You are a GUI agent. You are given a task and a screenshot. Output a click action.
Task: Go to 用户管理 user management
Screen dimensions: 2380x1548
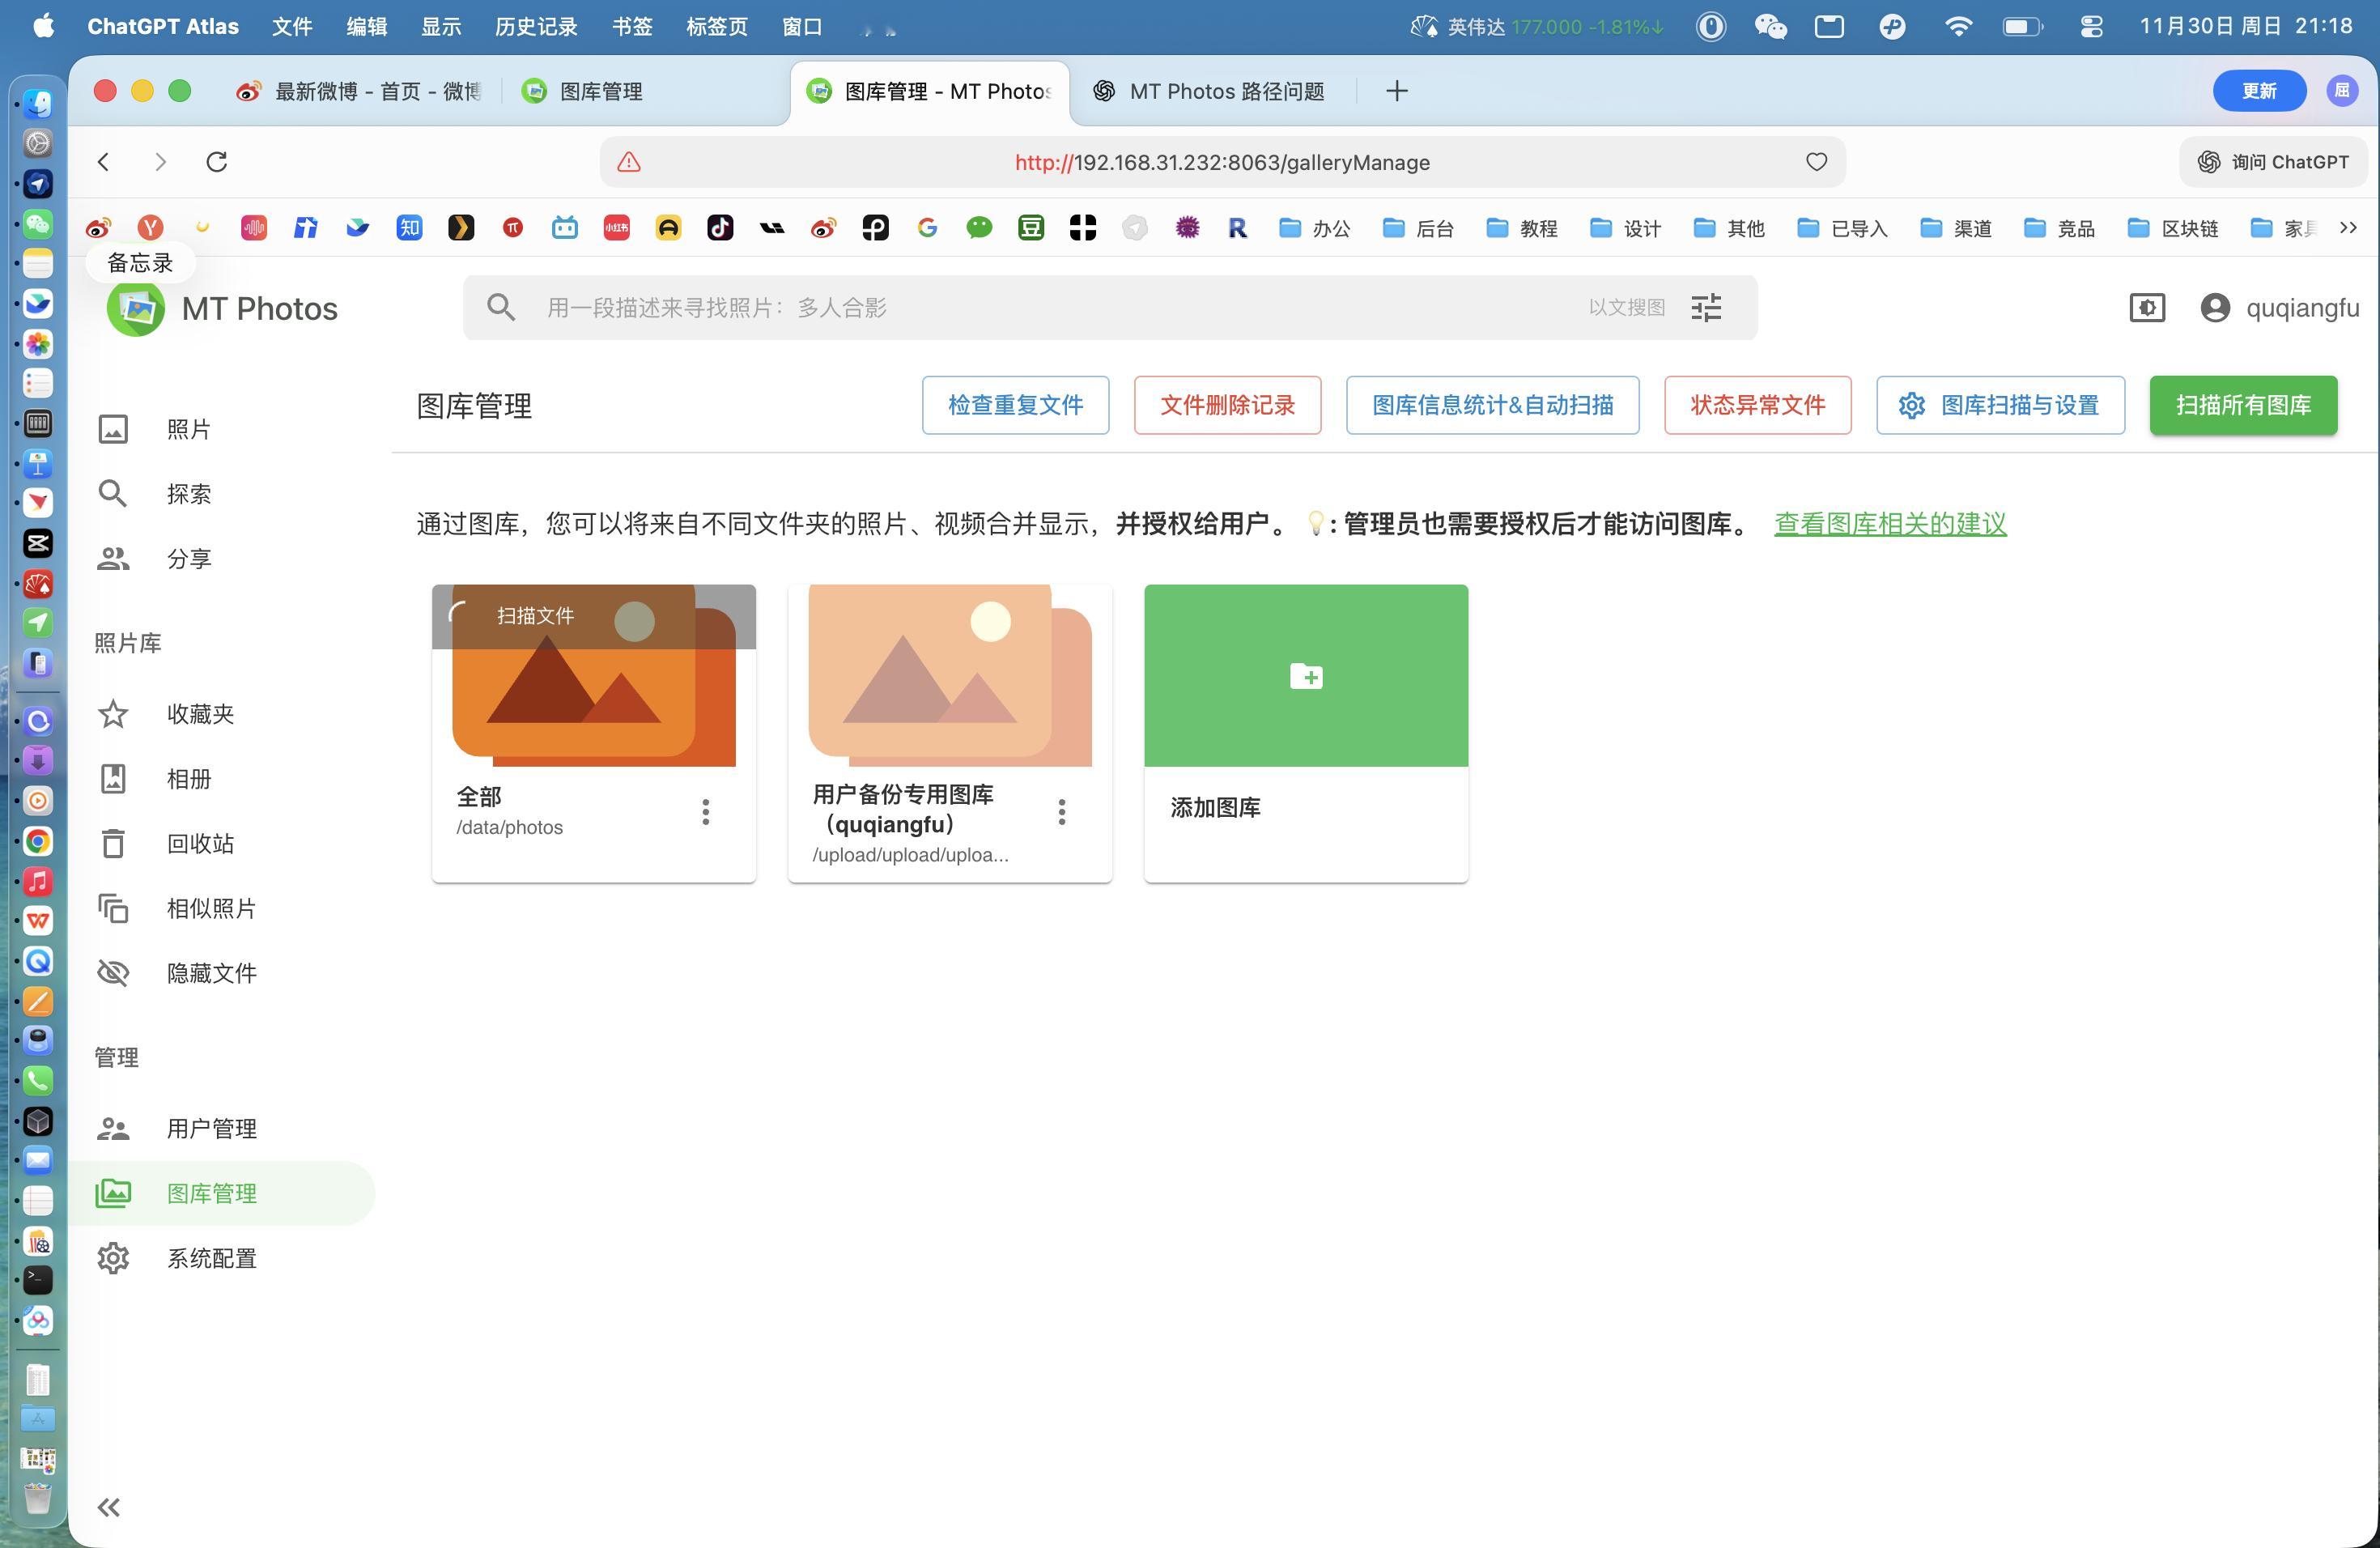point(212,1128)
